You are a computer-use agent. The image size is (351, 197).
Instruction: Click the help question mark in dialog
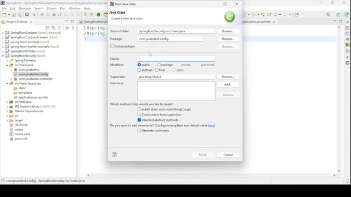115,154
